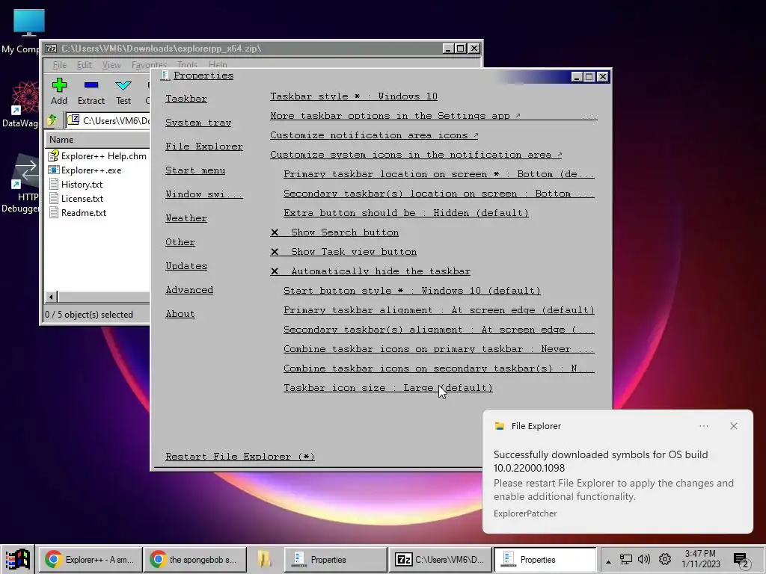Open File Explorer section in sidebar
The height and width of the screenshot is (574, 766).
203,146
